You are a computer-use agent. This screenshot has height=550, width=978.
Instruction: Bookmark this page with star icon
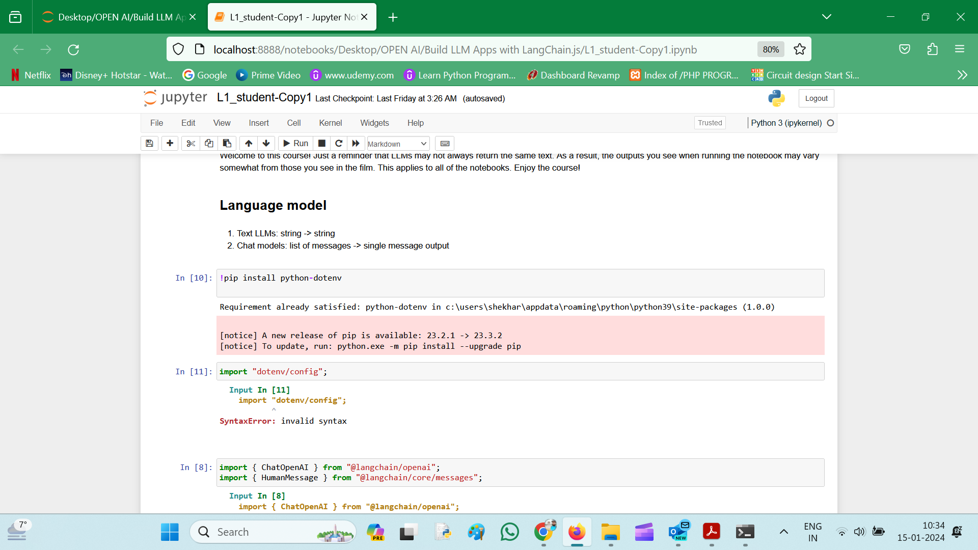point(800,49)
